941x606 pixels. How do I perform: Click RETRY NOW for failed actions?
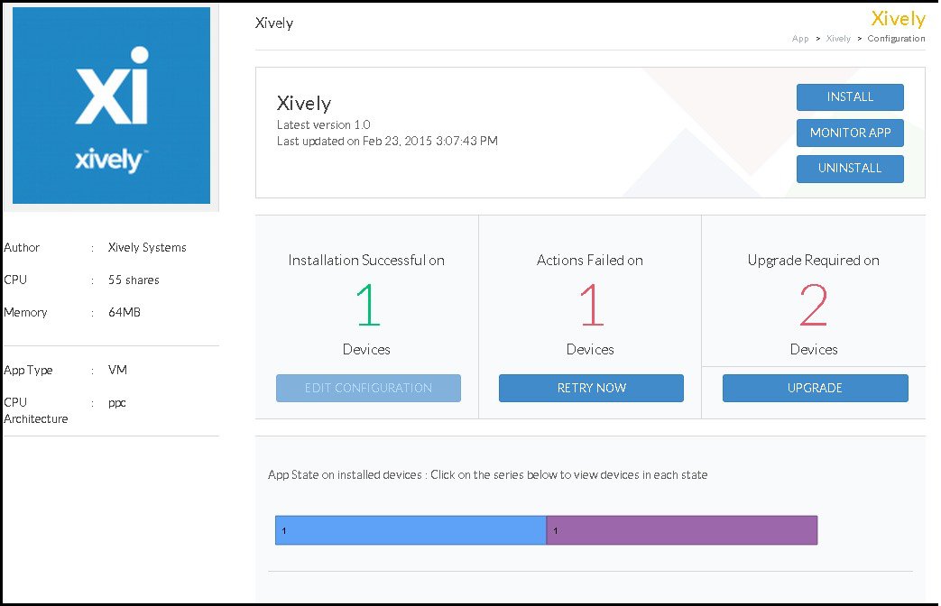point(591,388)
